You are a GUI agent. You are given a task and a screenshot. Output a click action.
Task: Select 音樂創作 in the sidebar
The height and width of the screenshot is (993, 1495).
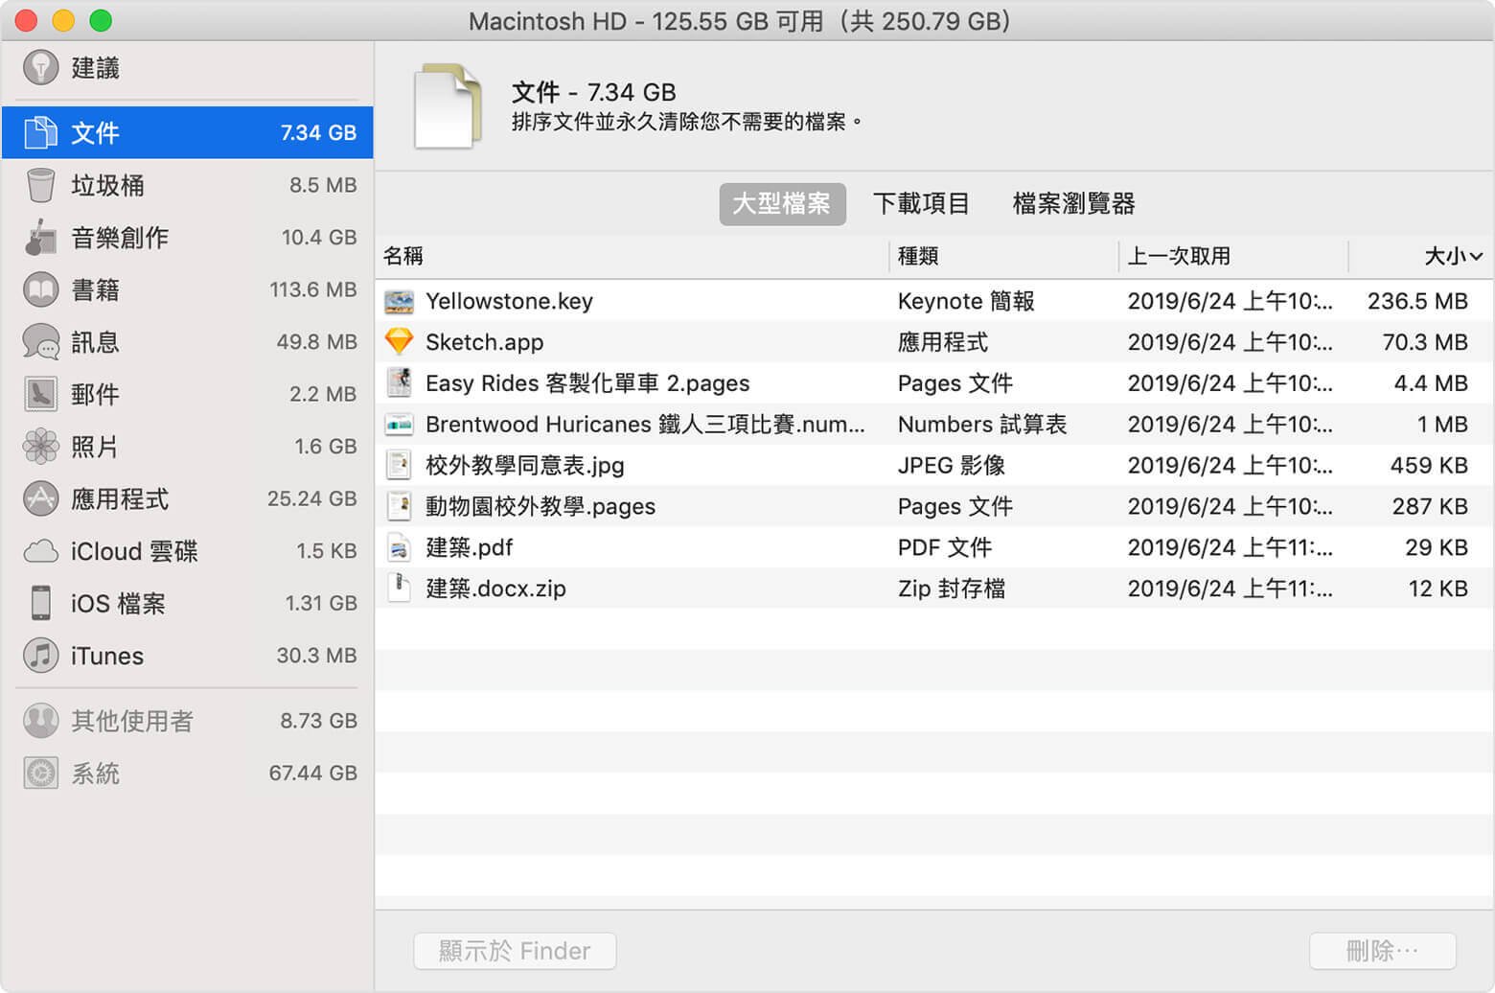(188, 237)
